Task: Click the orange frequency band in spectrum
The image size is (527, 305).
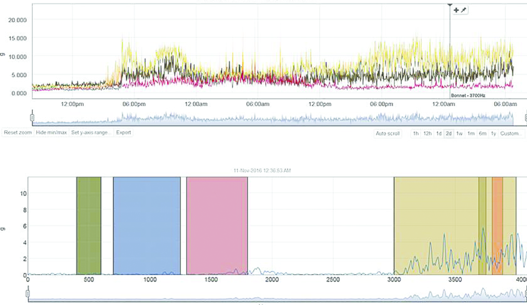Action: point(497,219)
